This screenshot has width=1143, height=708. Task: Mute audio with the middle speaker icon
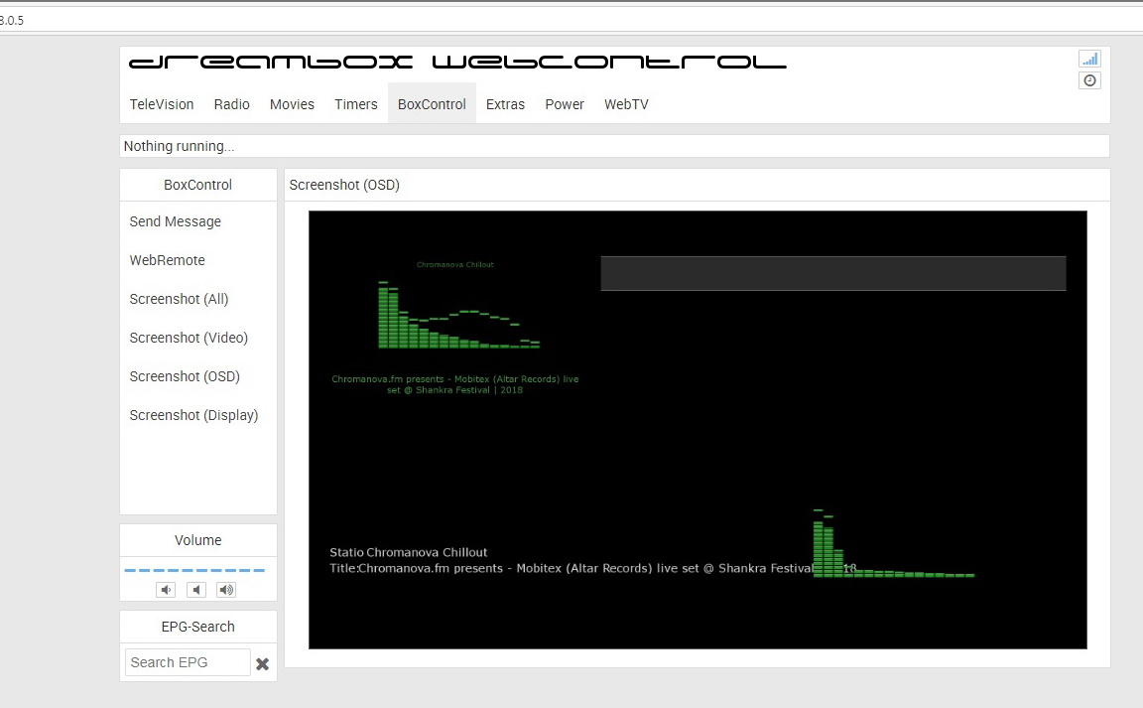pos(196,590)
